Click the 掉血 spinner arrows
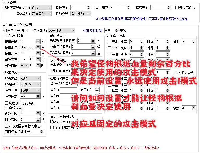The height and width of the screenshot is (153, 200). coord(193,42)
